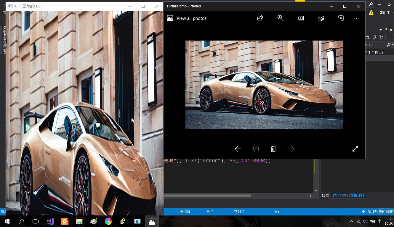Click the Solution Explorer sync arrows icon
The height and width of the screenshot is (227, 394).
tap(368, 37)
